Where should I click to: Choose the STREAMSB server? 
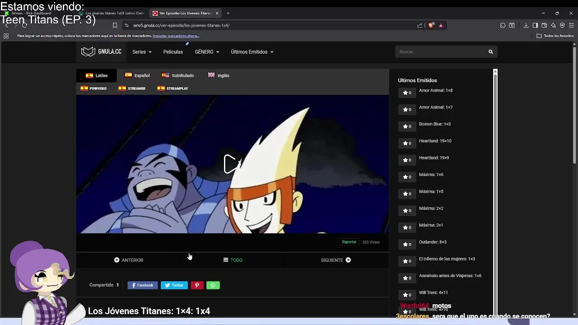tap(132, 88)
